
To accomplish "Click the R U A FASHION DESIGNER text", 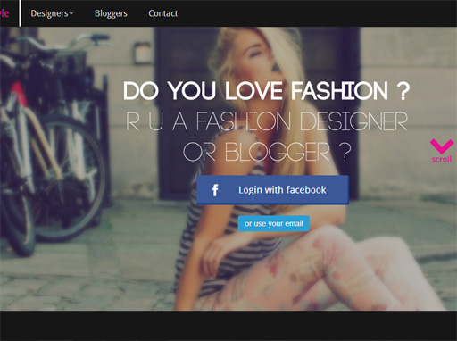I will point(267,121).
